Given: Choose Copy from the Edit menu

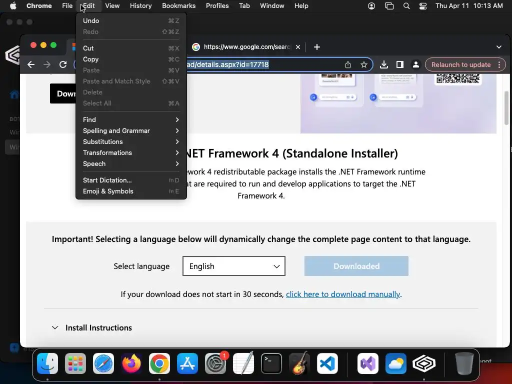Looking at the screenshot, I should click(131, 59).
